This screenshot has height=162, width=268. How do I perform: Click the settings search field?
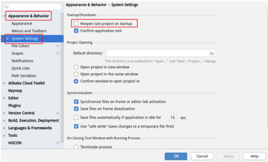[x=32, y=7]
